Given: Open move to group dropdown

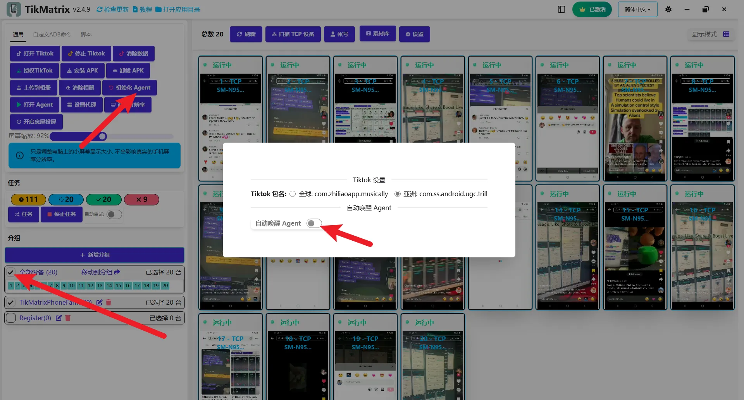Looking at the screenshot, I should click(x=100, y=272).
